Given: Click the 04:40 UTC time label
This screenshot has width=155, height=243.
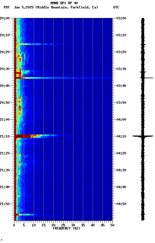Looking at the screenshot, I should pyautogui.click(x=121, y=187).
